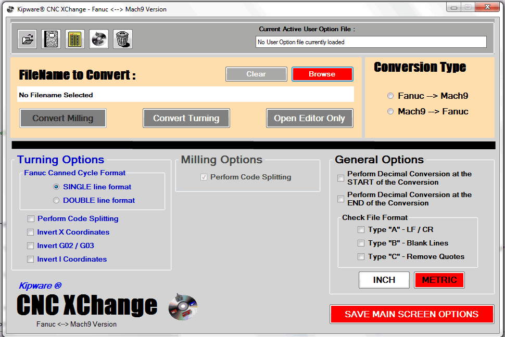Close the CNC XChange window
Screen dimensions: 505x337
487,7
